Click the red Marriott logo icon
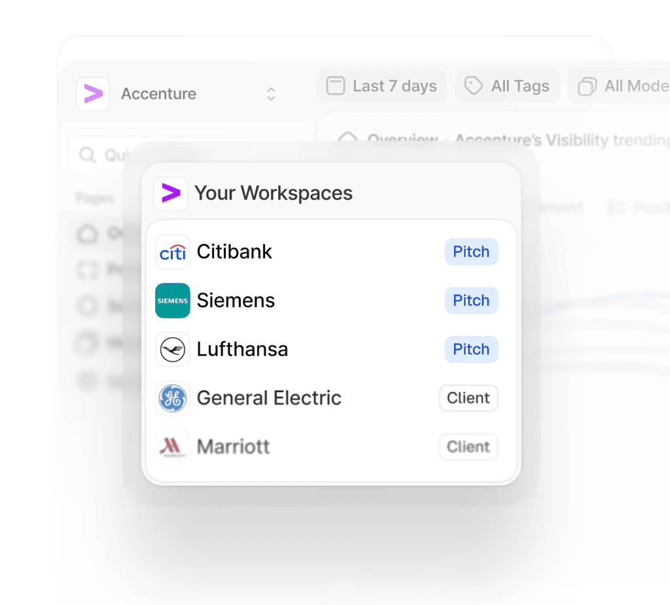670x605 pixels. [172, 447]
